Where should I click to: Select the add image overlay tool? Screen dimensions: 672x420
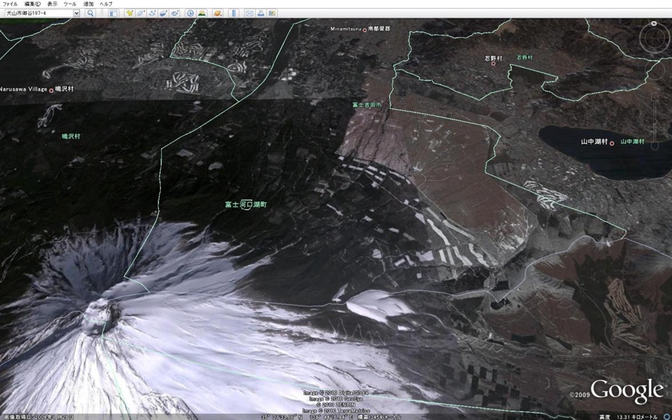[163, 13]
